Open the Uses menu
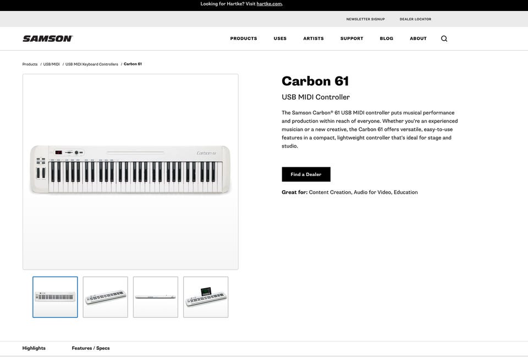 (x=280, y=39)
